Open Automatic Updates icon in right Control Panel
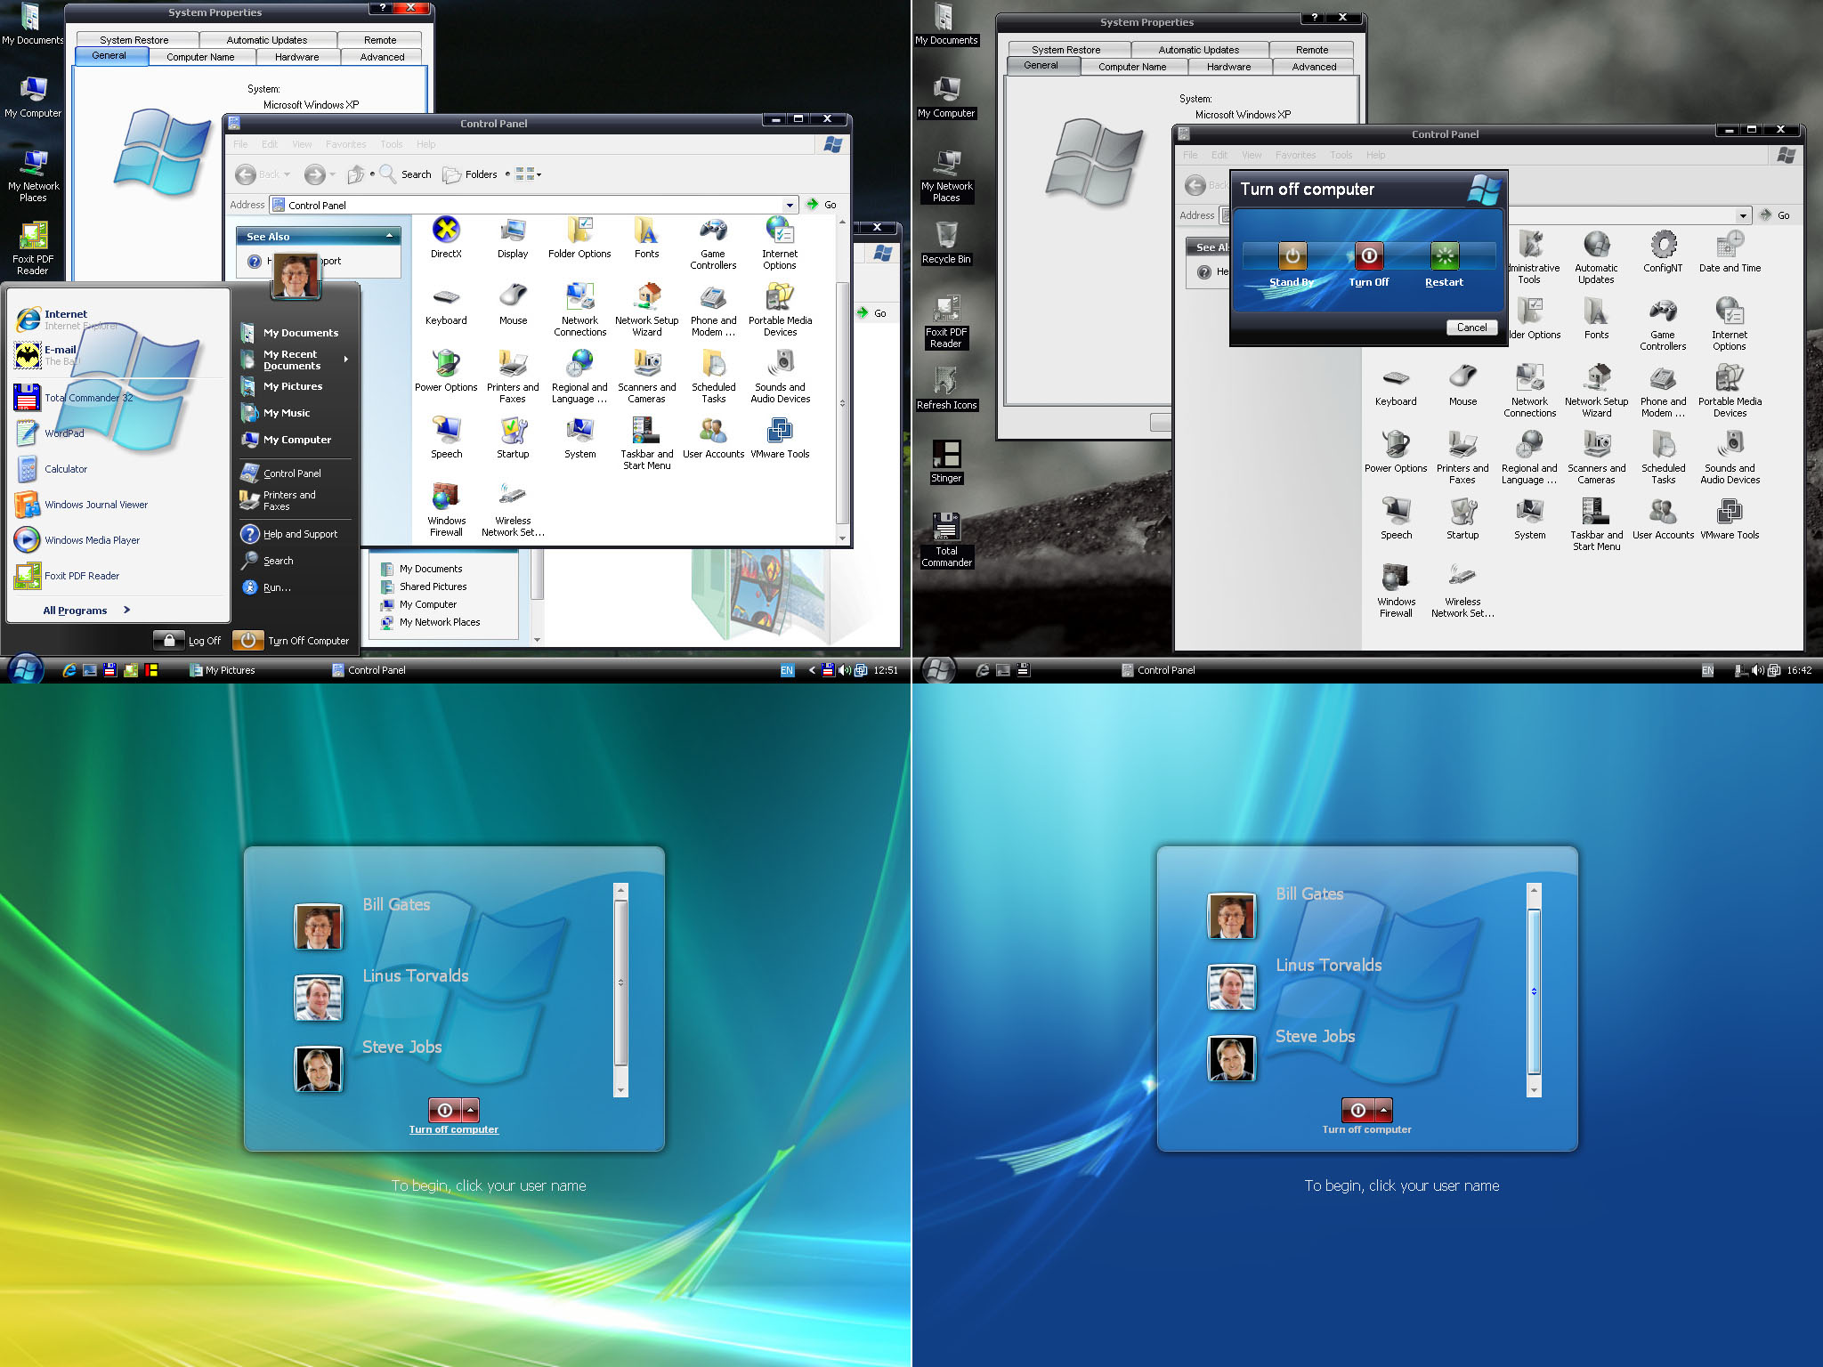This screenshot has width=1823, height=1367. pos(1596,257)
